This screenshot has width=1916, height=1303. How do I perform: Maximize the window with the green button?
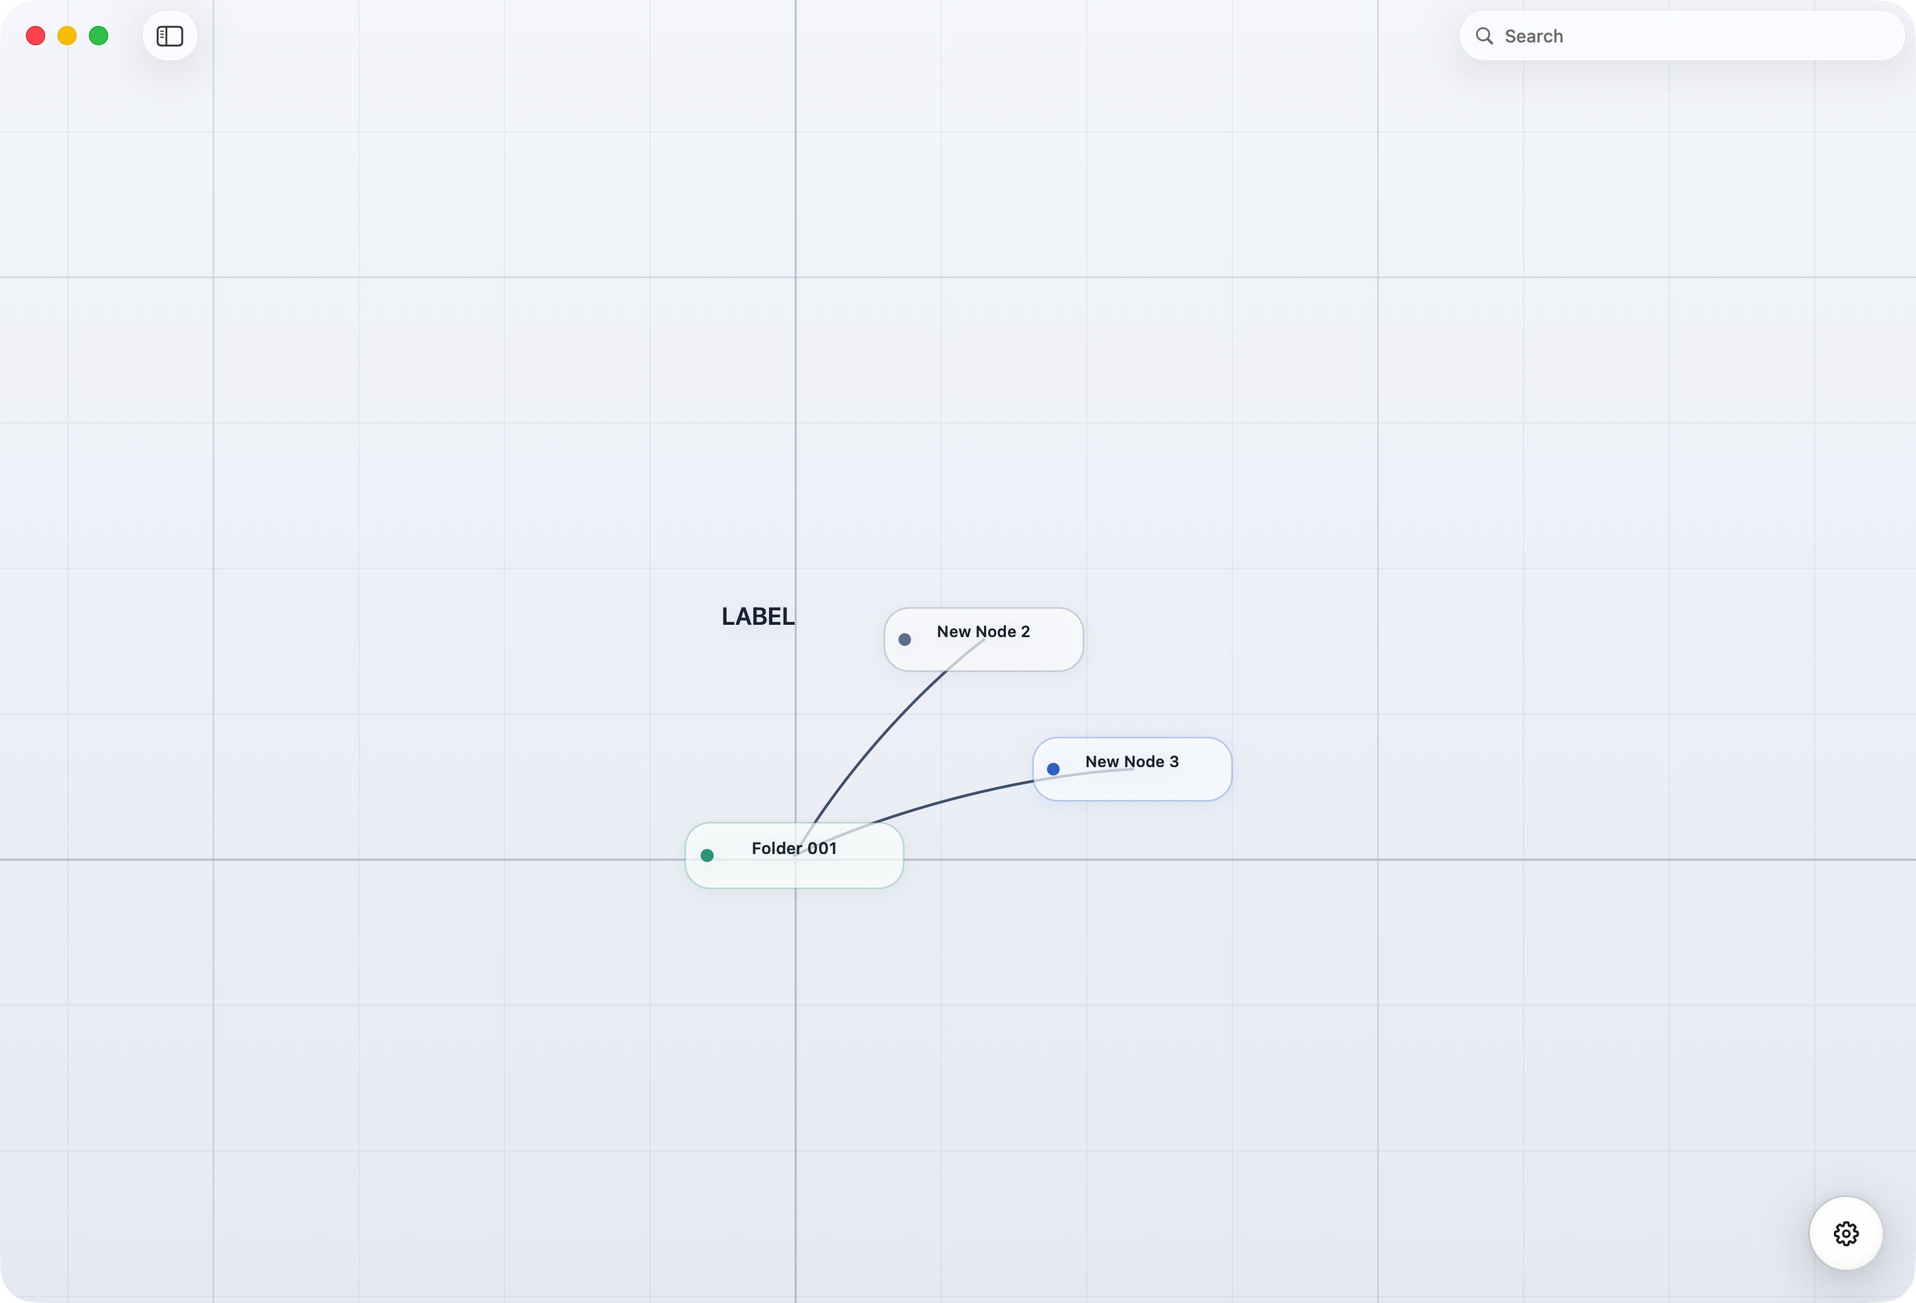(x=99, y=36)
